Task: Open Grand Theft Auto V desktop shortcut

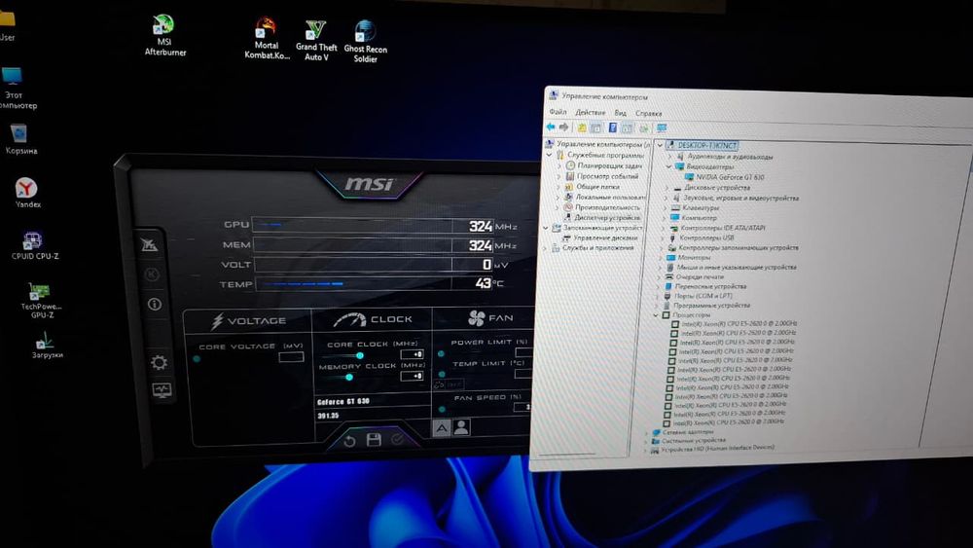Action: click(316, 40)
